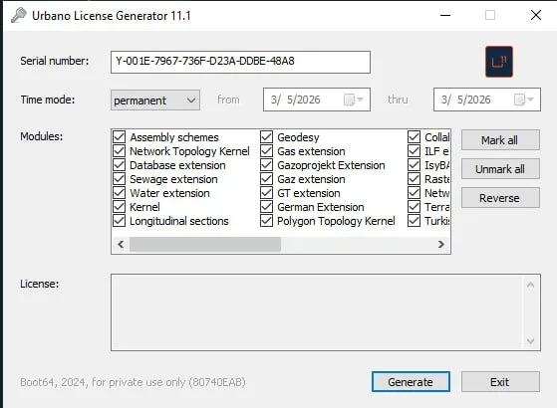
Task: Click the dark Urbano logo icon
Action: pos(499,62)
